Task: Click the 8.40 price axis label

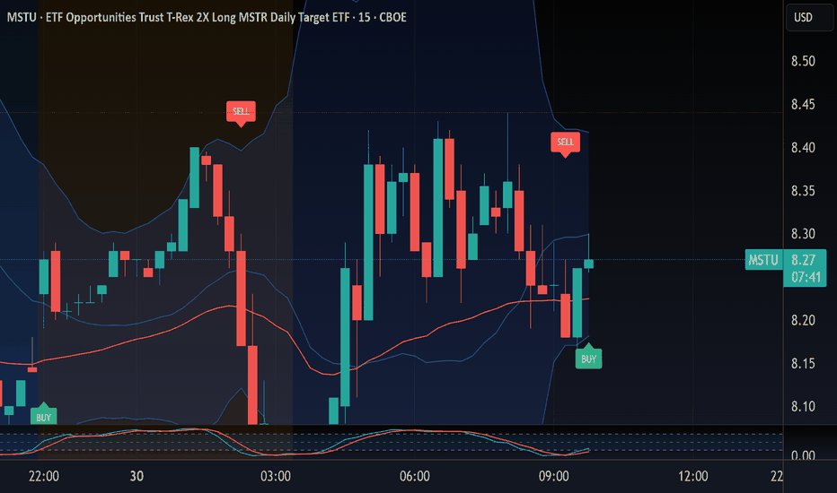Action: pos(803,147)
